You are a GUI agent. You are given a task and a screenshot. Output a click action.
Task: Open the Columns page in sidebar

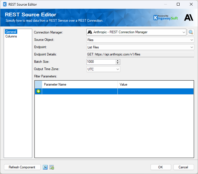[11, 36]
